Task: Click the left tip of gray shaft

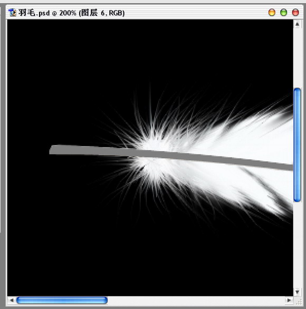Action: pos(52,149)
